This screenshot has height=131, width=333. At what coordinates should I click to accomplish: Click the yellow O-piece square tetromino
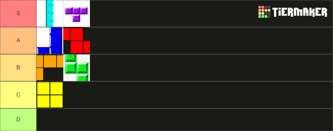tap(50, 95)
